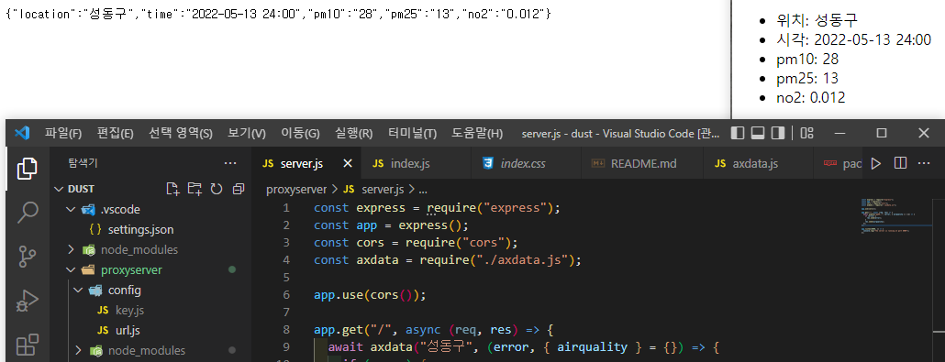Viewport: 945px width, 362px height.
Task: Minimize the Visual Studio Code window
Action: point(840,133)
